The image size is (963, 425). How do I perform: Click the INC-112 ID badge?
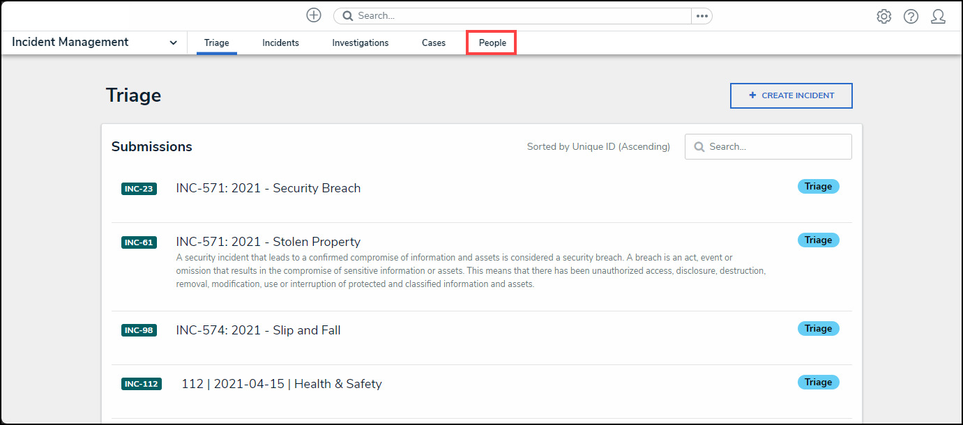point(142,384)
